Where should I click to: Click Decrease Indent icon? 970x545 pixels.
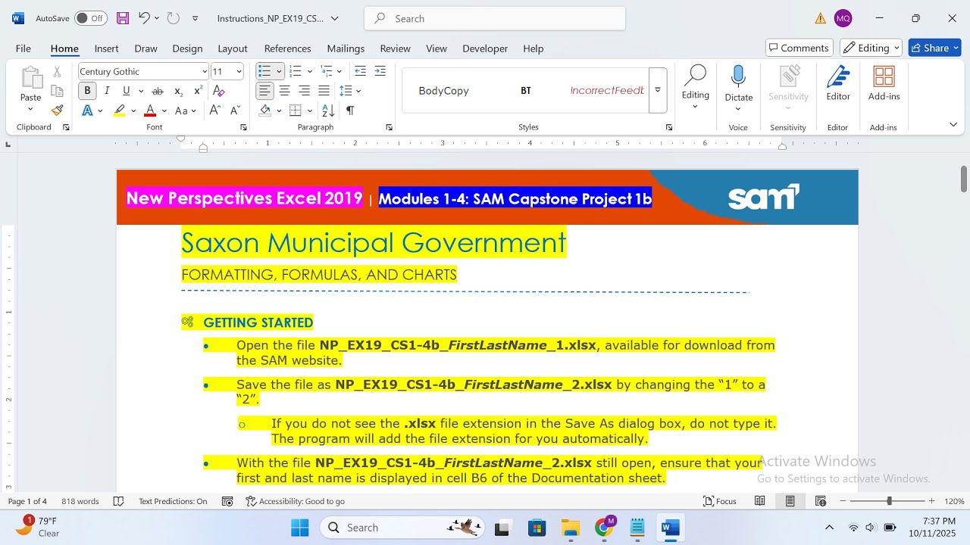(x=361, y=71)
